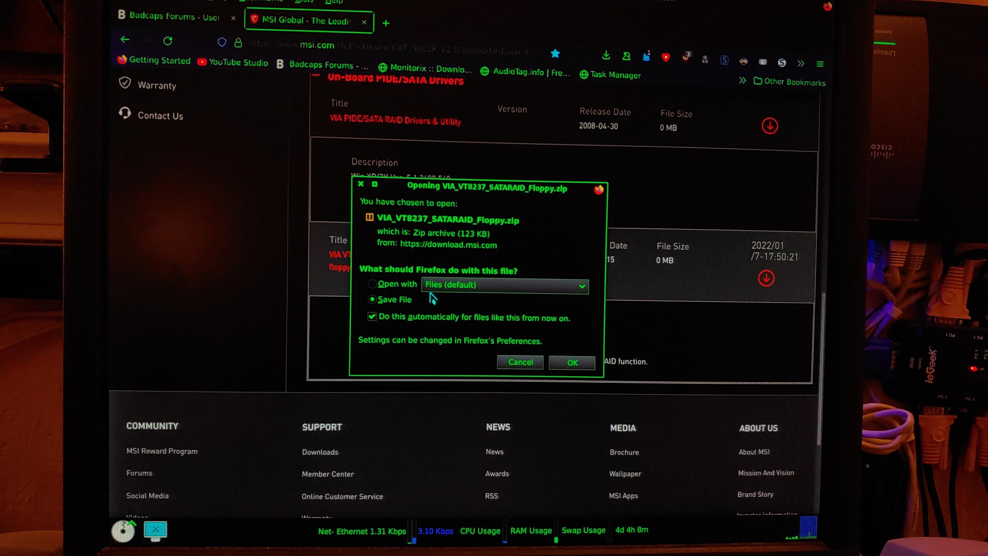The image size is (988, 556).
Task: Open Other Bookmarks folder
Action: coord(789,82)
